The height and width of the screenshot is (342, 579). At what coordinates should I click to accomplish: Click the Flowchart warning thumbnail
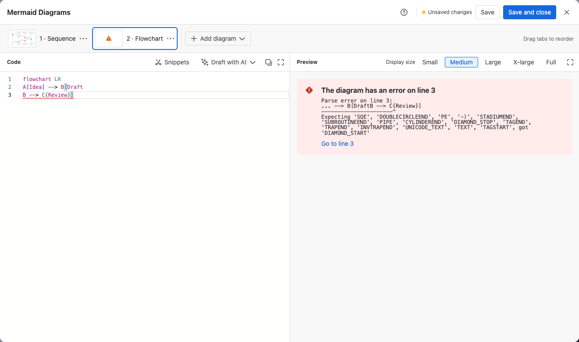coord(109,39)
